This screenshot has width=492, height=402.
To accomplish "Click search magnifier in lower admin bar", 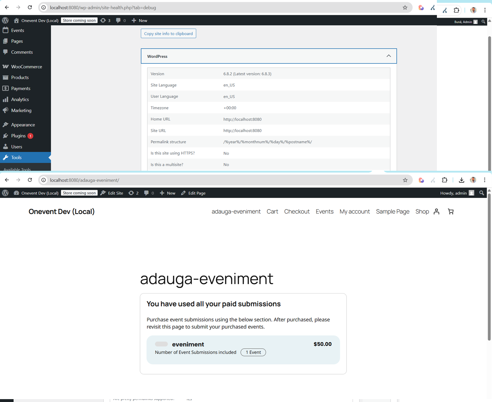I will pos(481,193).
